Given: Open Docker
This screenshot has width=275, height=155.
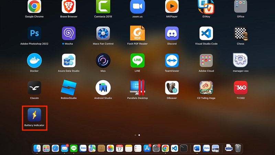Looking at the screenshot, I should tap(34, 61).
